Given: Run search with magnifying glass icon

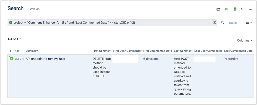Looking at the screenshot, I should [x=223, y=23].
